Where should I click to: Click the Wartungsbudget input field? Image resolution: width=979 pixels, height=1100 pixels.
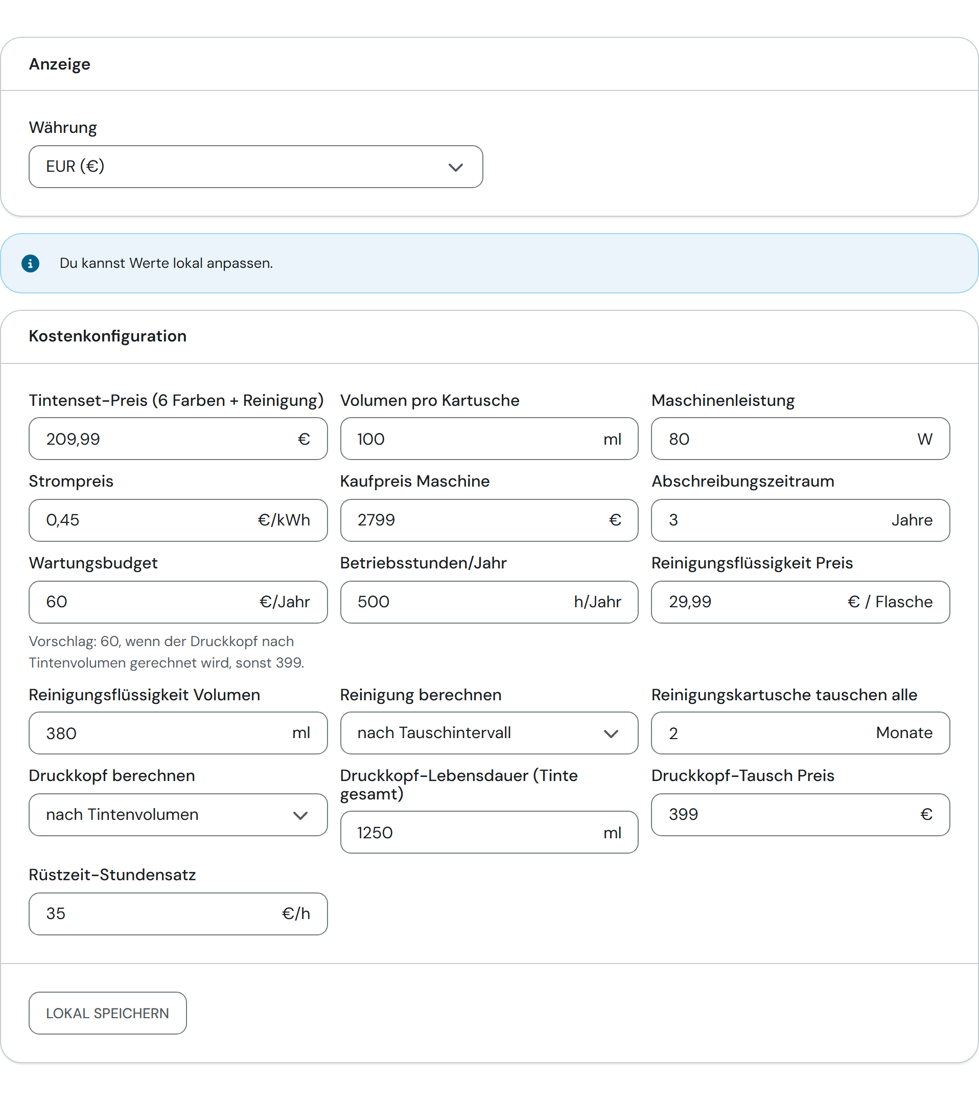[x=178, y=602]
